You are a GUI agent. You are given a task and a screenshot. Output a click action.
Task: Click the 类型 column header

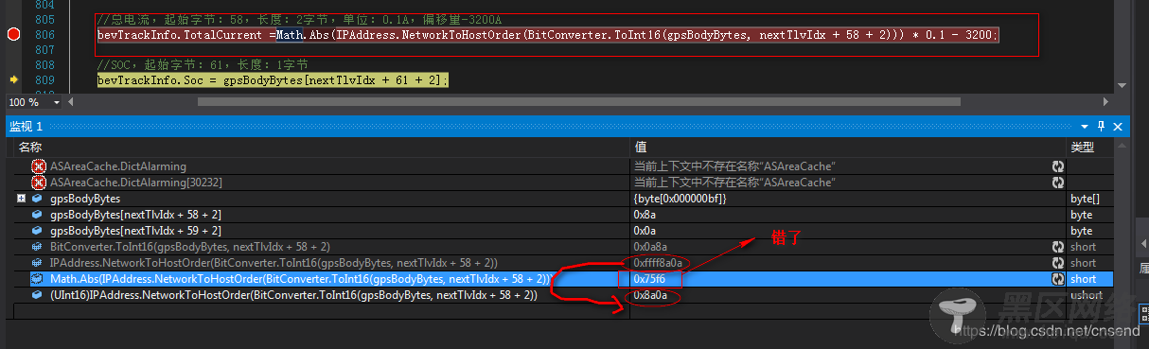[x=1083, y=148]
